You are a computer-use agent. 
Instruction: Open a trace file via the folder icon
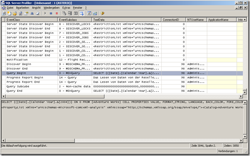point(15,14)
